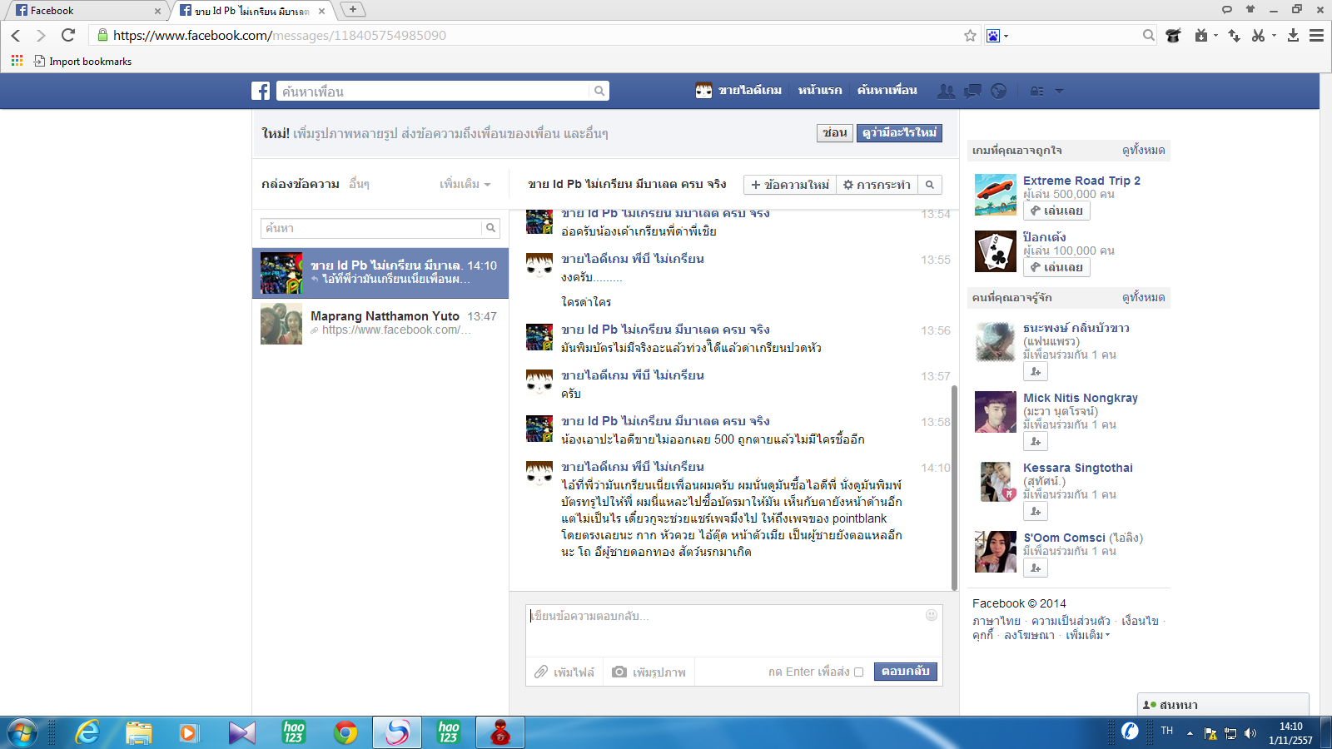Click the search icon in conversation header

930,184
